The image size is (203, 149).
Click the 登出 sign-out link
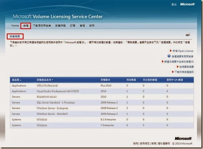pyautogui.click(x=174, y=4)
